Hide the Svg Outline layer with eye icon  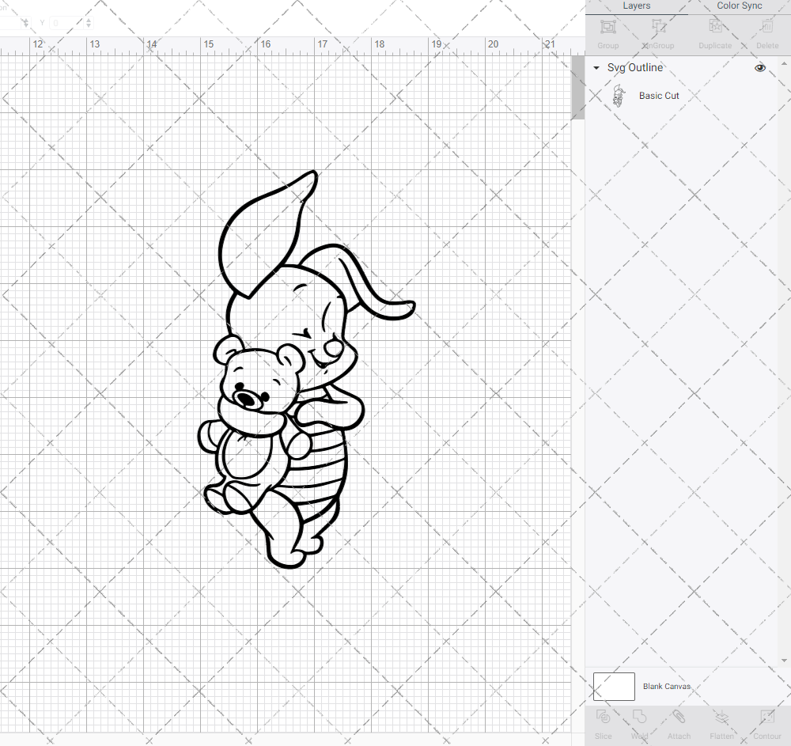(759, 67)
